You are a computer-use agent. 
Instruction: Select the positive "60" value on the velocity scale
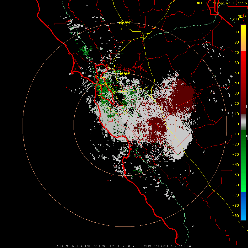click(x=237, y=63)
